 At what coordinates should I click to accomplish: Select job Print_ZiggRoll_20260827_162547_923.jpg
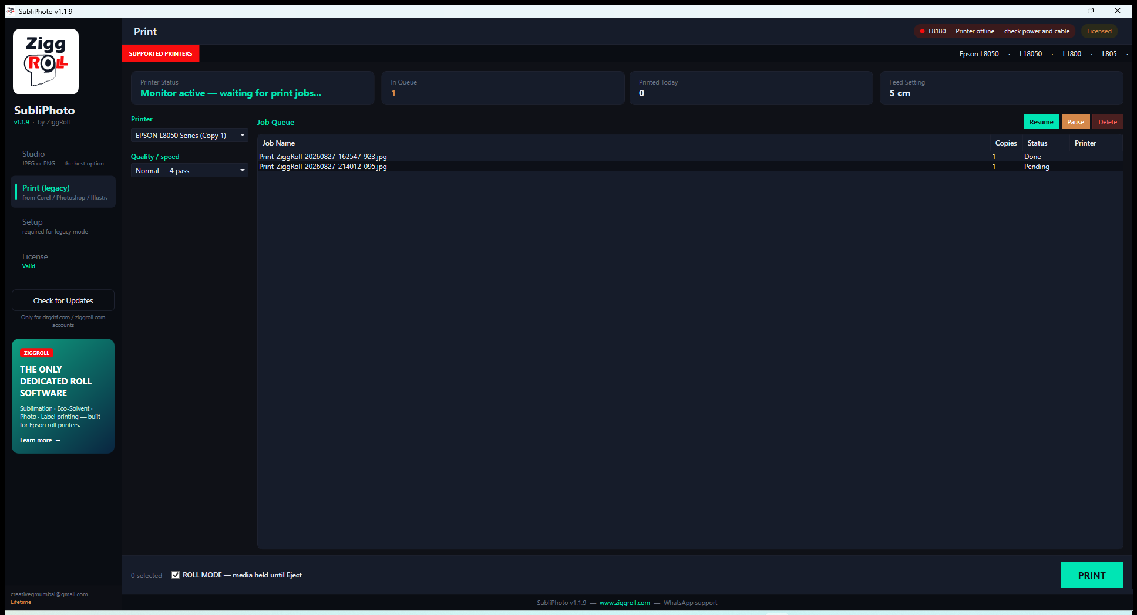coord(690,157)
